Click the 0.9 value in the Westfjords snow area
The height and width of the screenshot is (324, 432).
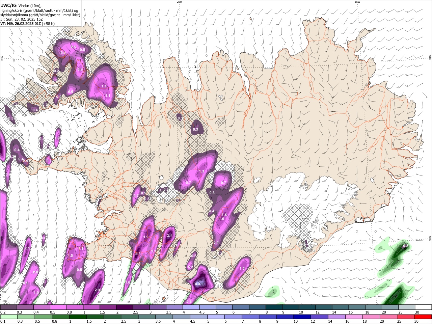80,69
